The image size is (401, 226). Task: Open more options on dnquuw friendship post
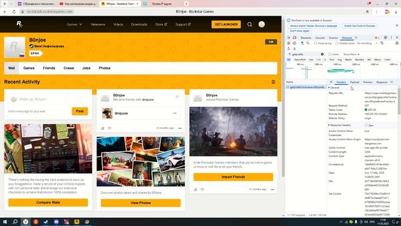pyautogui.click(x=180, y=128)
